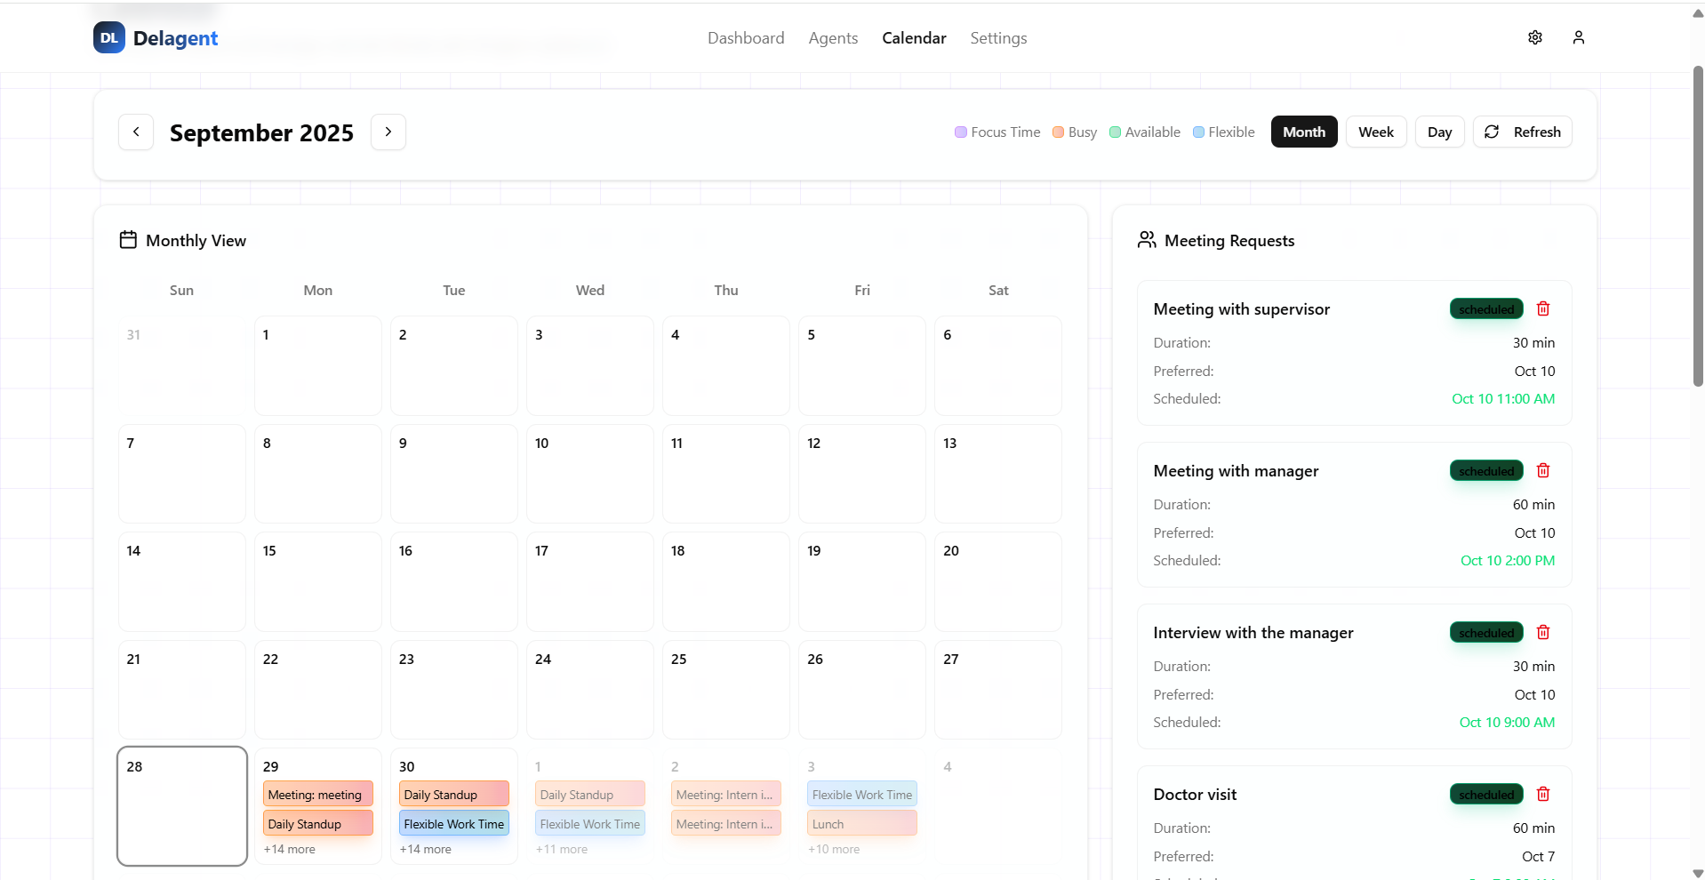1705x880 pixels.
Task: Select the September 25 day cell
Action: point(725,689)
